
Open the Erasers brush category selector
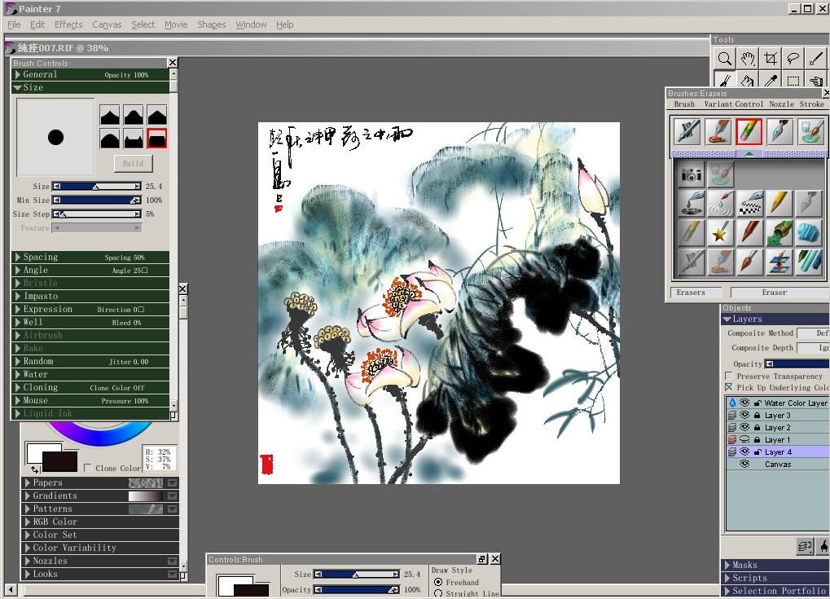[696, 293]
